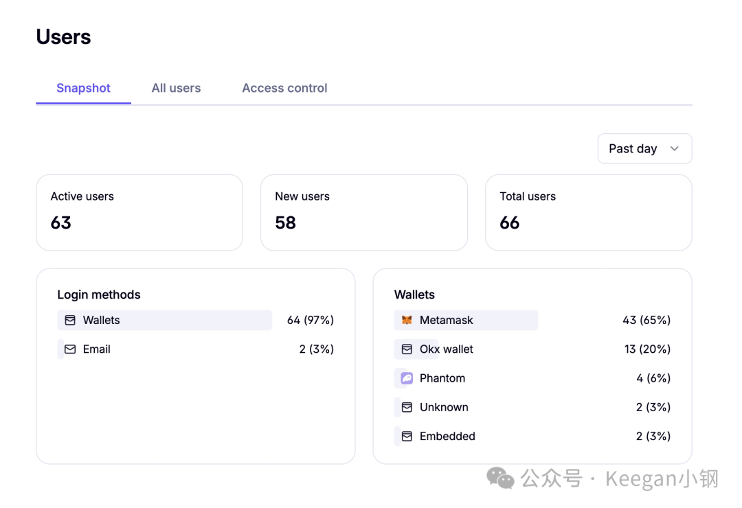This screenshot has height=508, width=742.
Task: Click the Active users card
Action: 139,212
